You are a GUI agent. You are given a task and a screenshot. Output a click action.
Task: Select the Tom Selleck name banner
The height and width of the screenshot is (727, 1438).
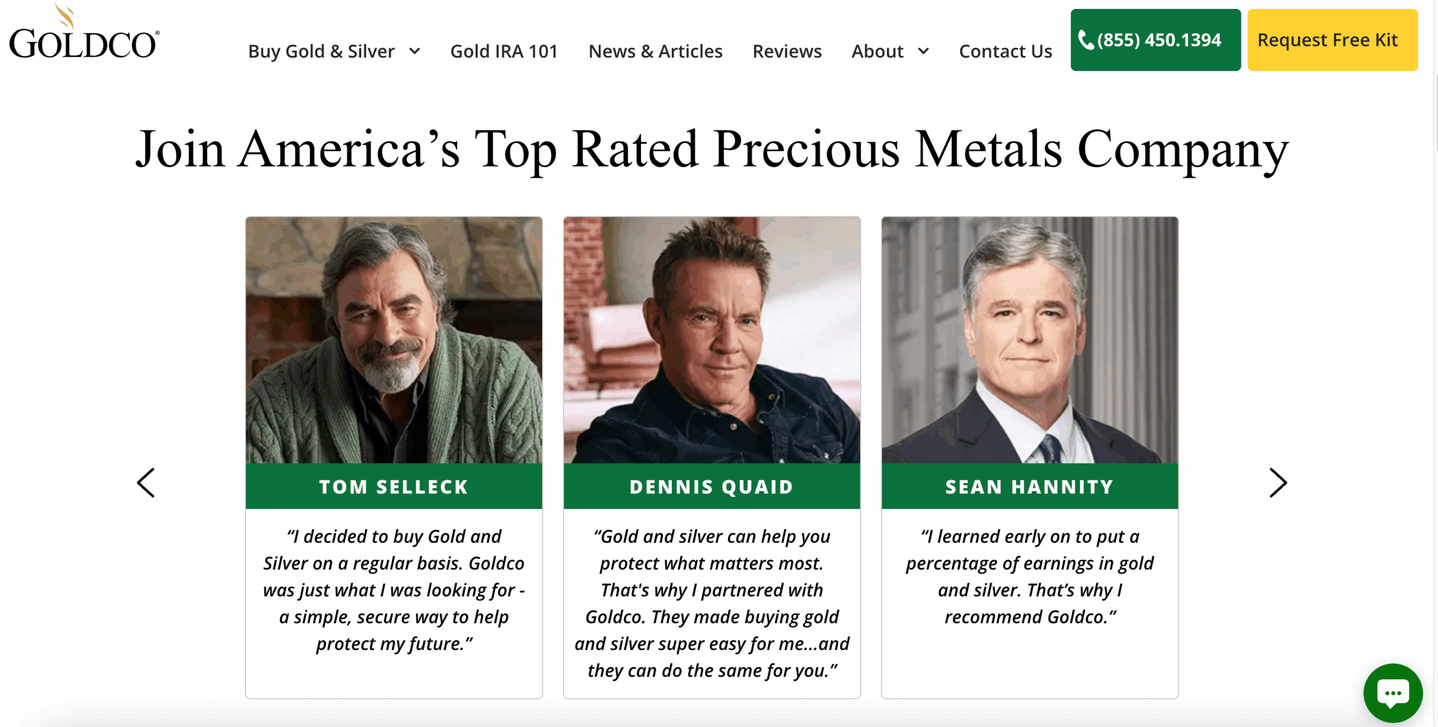click(394, 487)
